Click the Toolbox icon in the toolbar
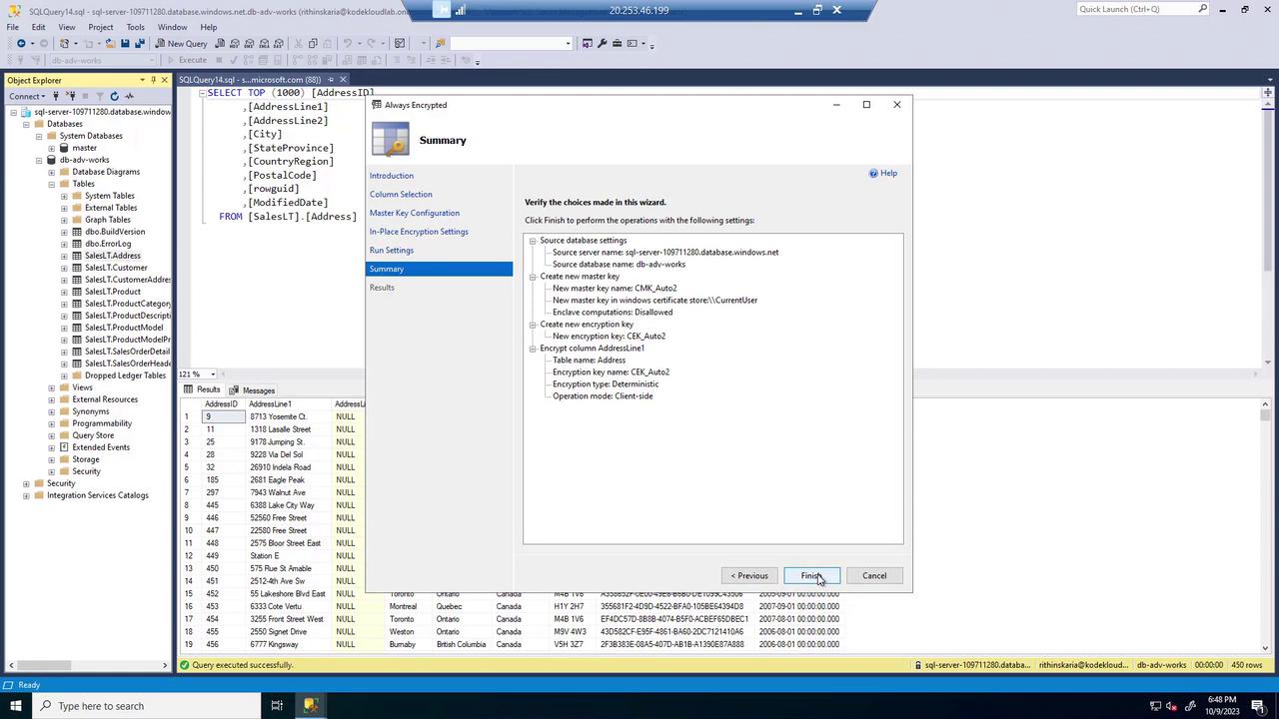Image resolution: width=1279 pixels, height=719 pixels. point(618,44)
